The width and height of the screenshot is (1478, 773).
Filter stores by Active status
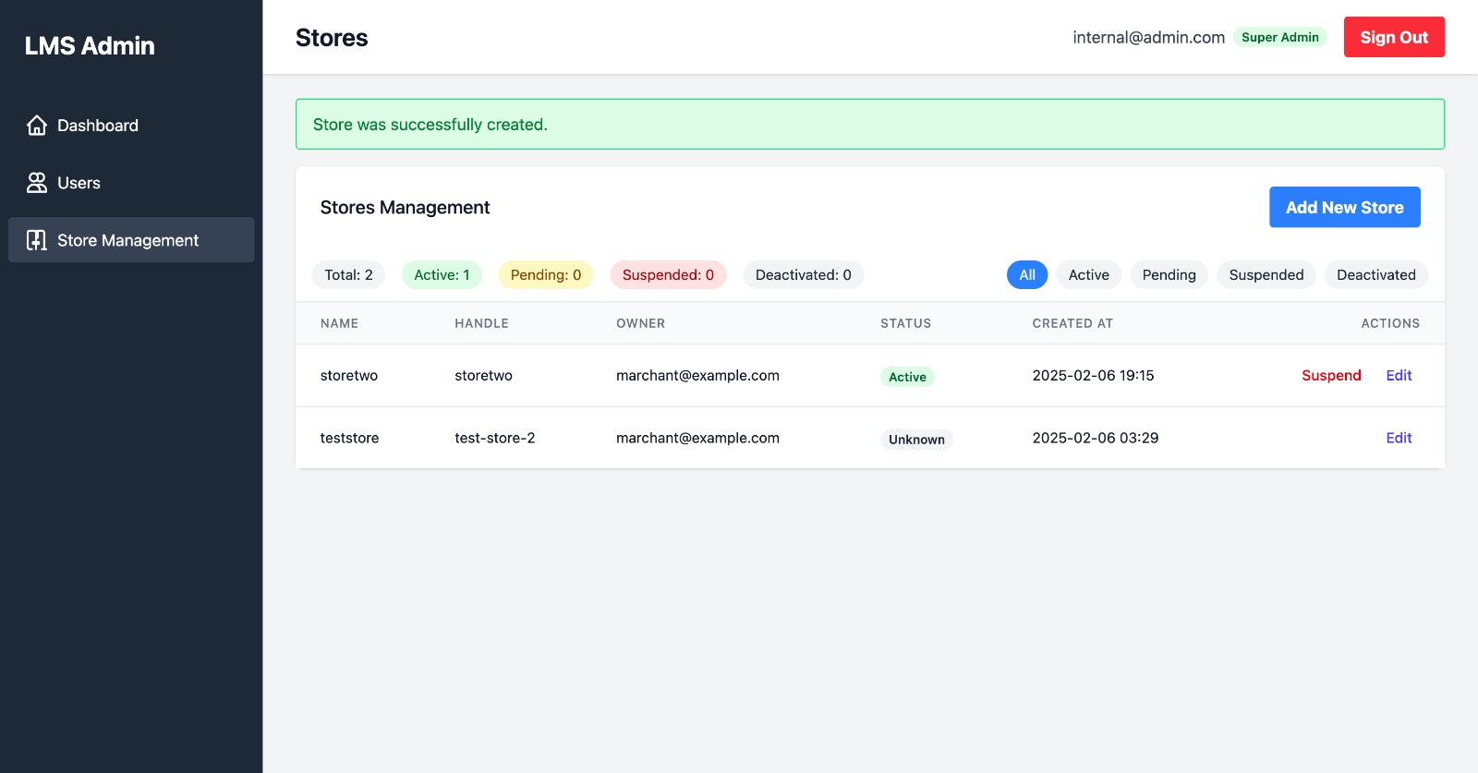click(x=1088, y=274)
